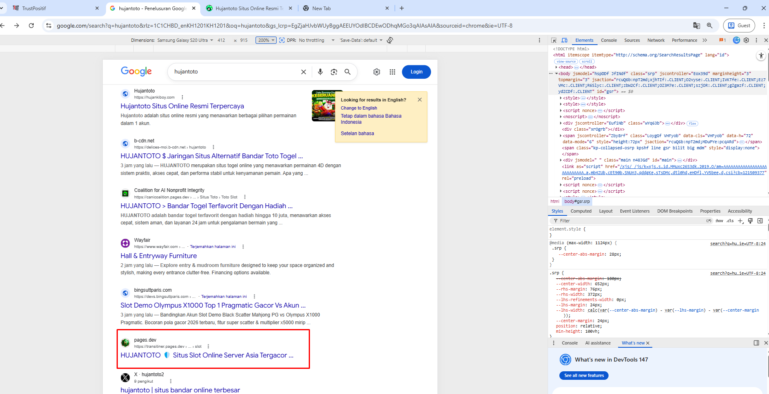Click the rotate device orientation icon

click(x=390, y=40)
